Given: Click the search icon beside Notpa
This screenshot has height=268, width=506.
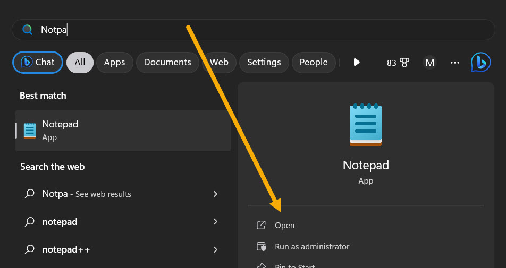Looking at the screenshot, I should (x=30, y=194).
